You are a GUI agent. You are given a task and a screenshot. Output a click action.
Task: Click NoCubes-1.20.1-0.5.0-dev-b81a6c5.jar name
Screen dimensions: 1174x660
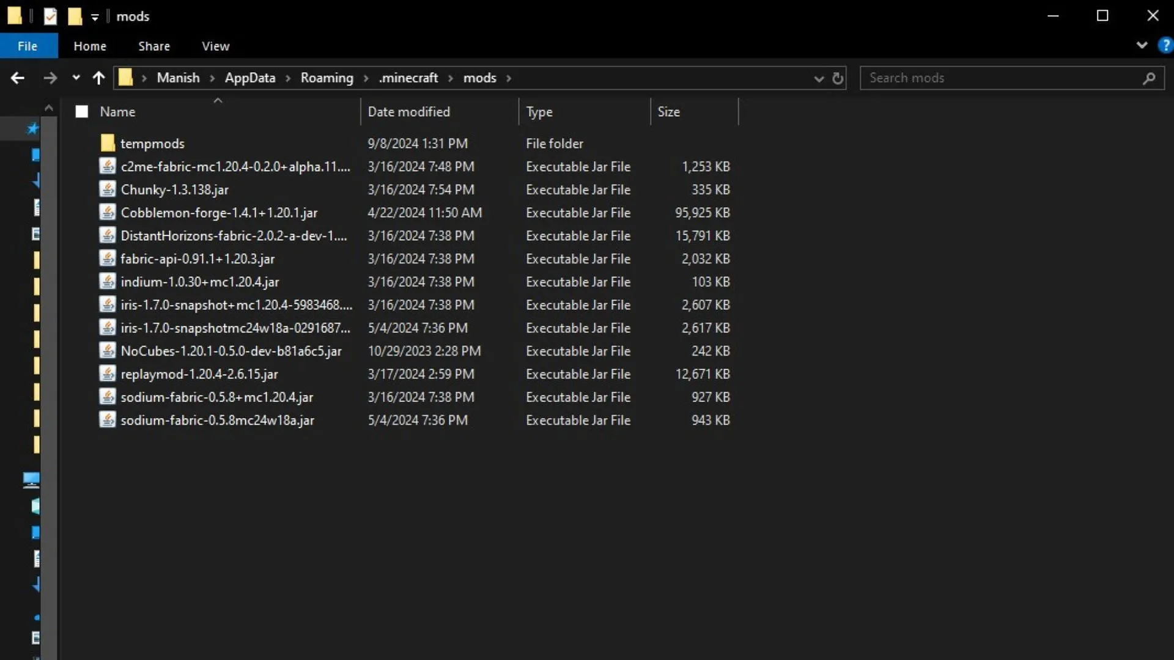(x=231, y=351)
